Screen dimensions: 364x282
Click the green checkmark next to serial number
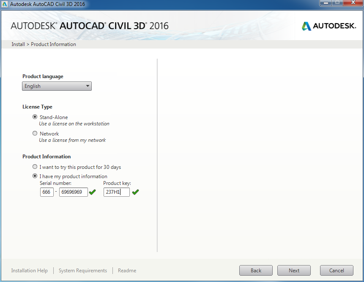(x=93, y=192)
